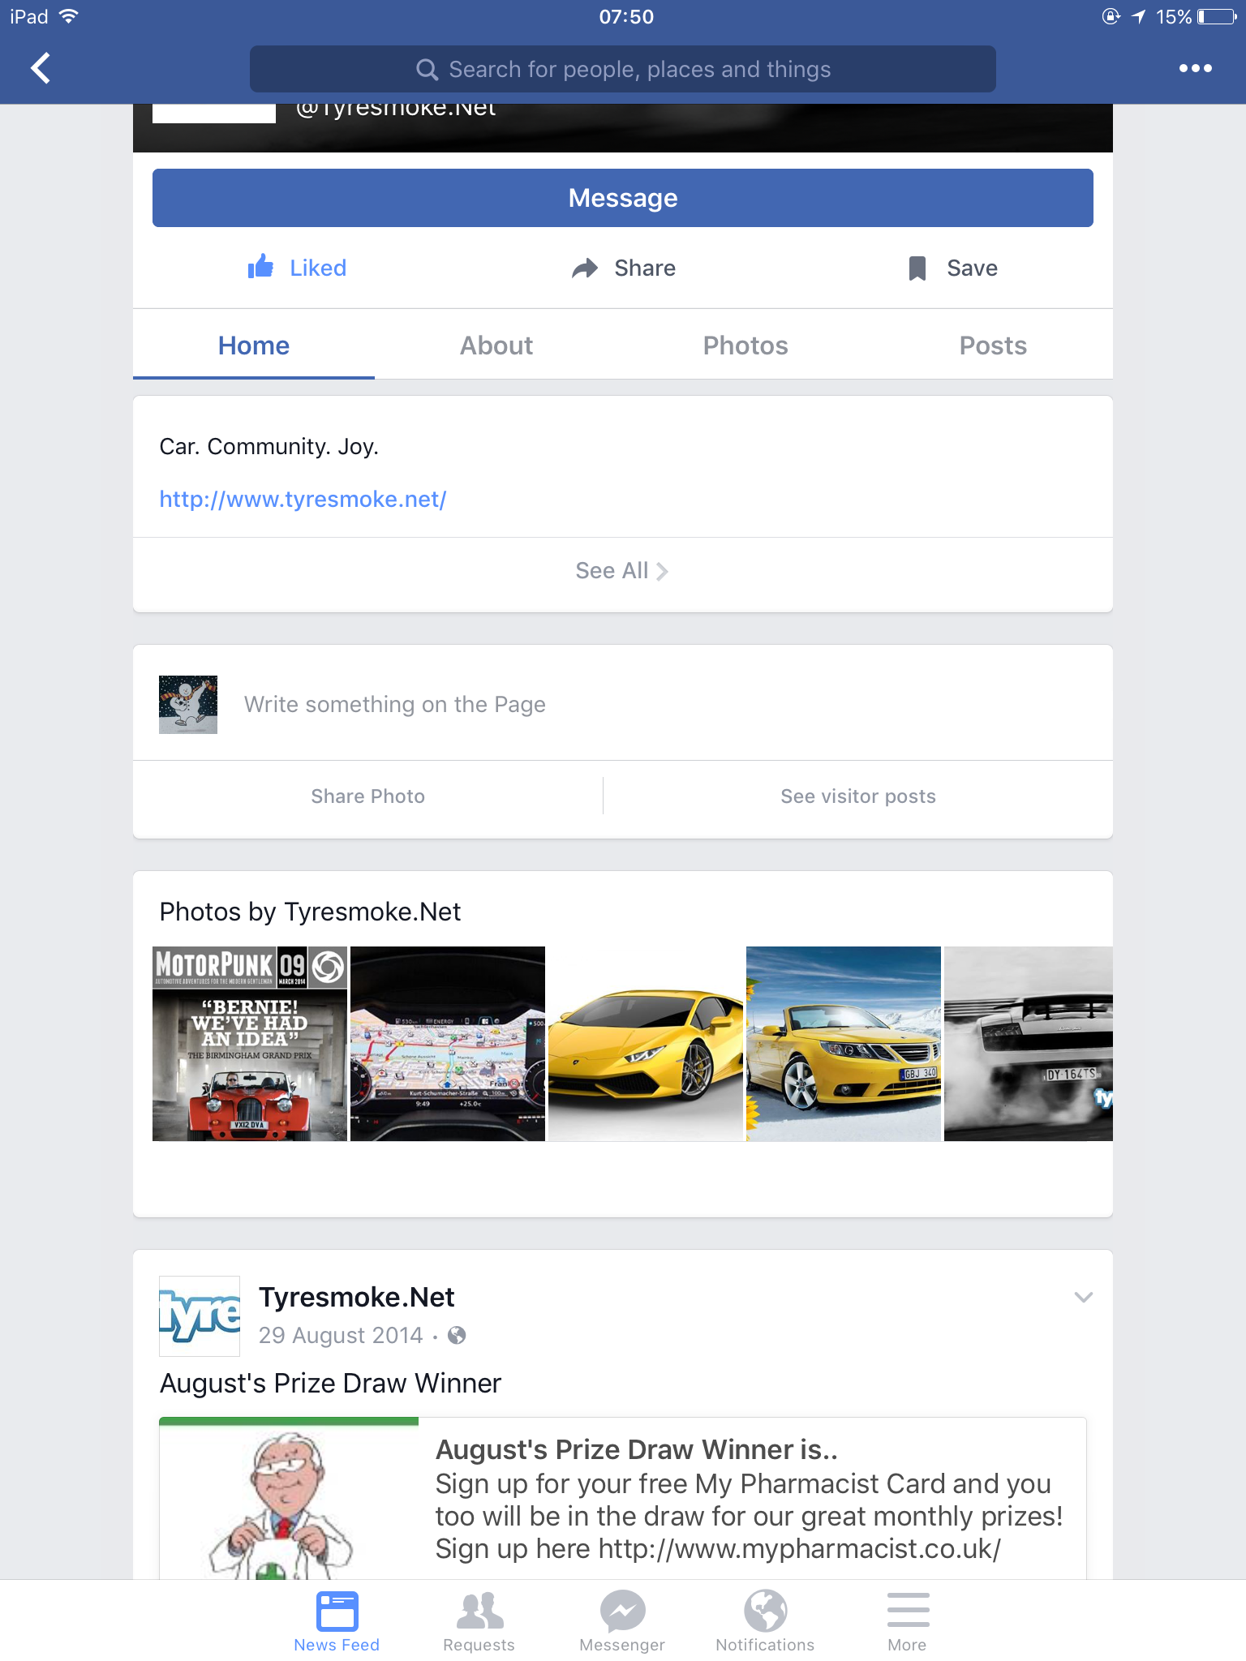The width and height of the screenshot is (1246, 1661).
Task: Open the More hamburger menu
Action: [907, 1622]
